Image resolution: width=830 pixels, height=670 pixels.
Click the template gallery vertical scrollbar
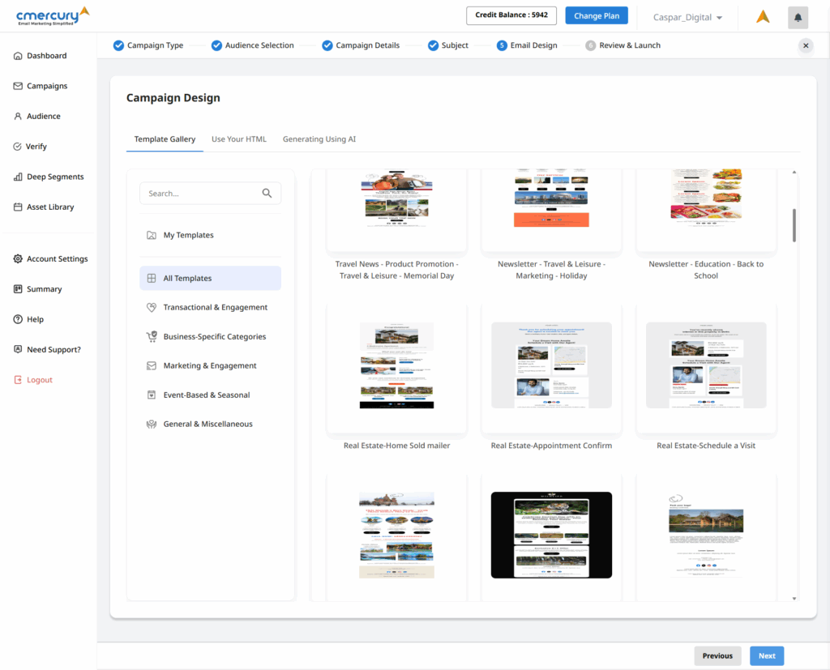794,225
